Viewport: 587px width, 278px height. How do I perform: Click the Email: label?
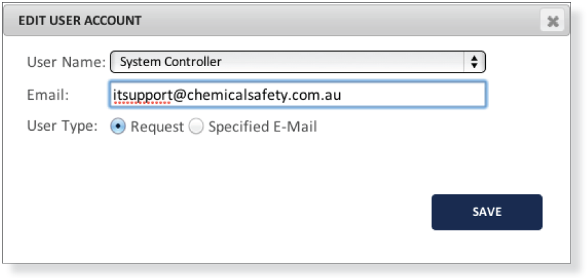(x=48, y=95)
